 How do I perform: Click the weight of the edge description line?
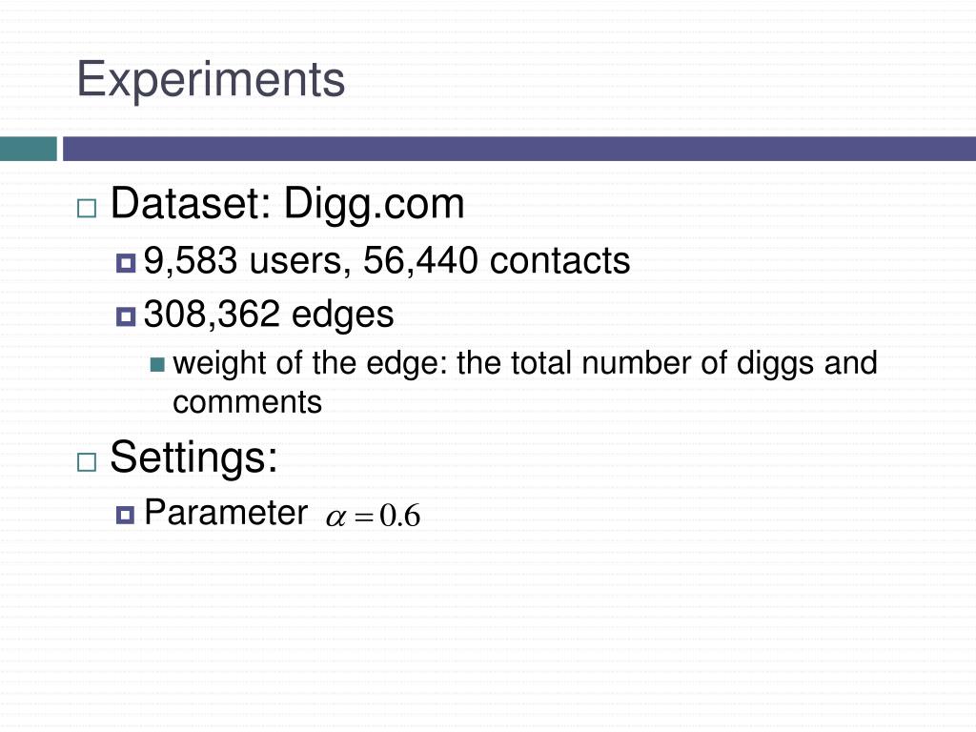(525, 363)
